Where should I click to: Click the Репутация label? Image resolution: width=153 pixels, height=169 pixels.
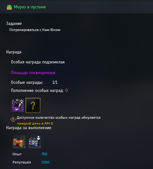[x=22, y=163]
